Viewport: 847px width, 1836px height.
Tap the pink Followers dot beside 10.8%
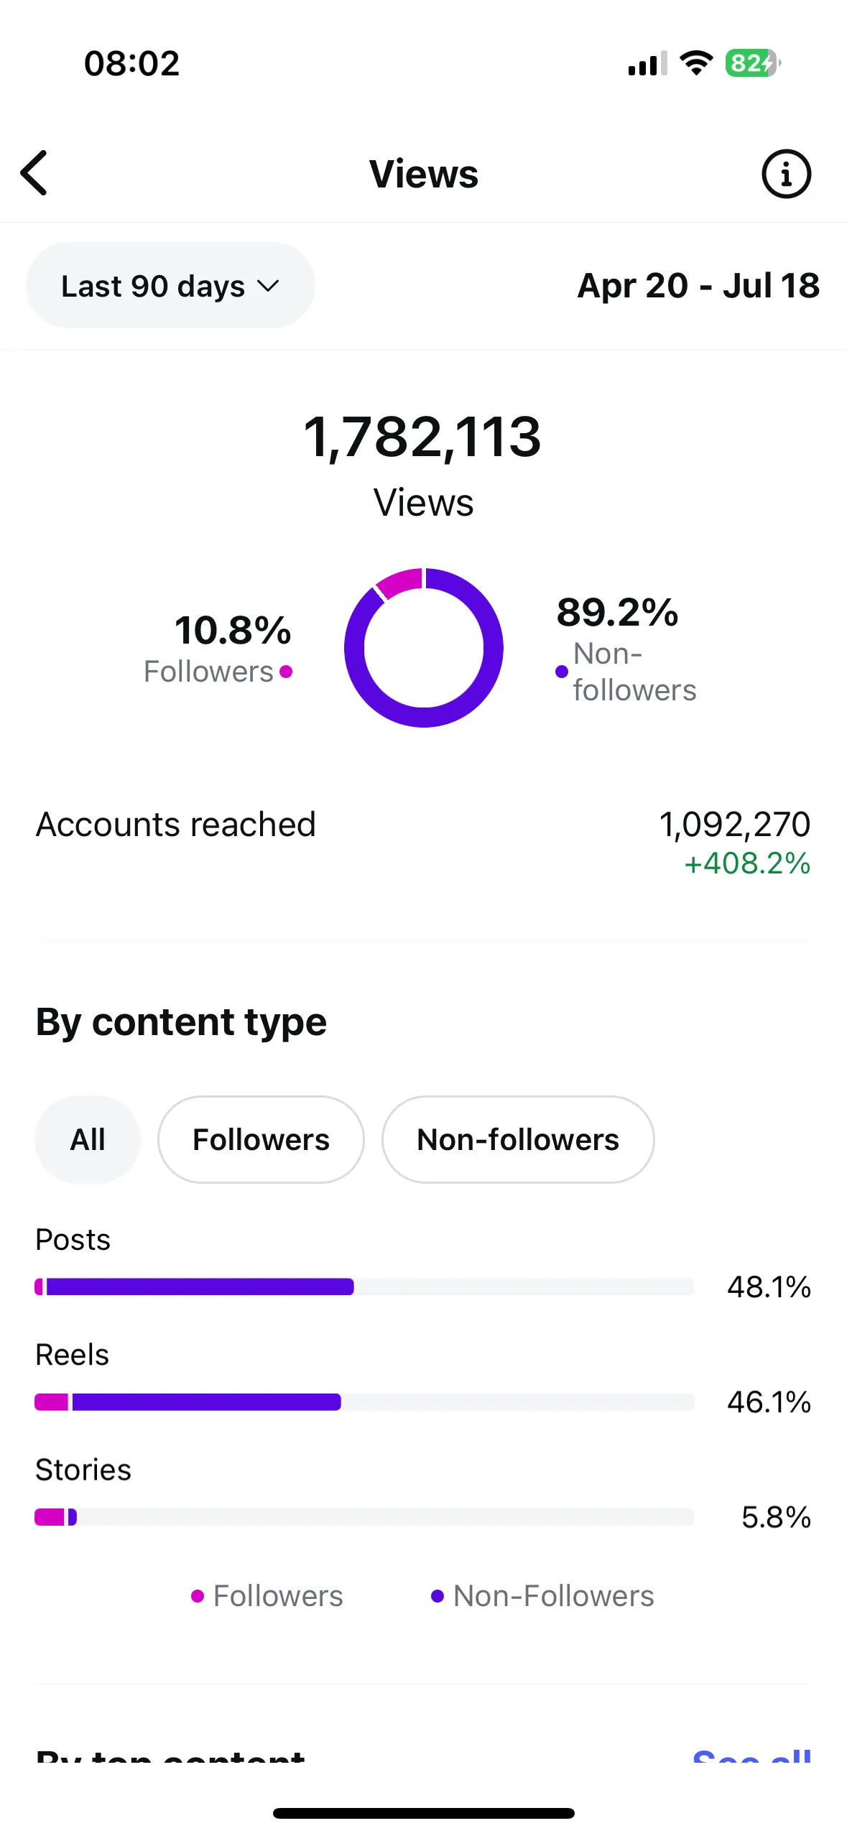(286, 672)
